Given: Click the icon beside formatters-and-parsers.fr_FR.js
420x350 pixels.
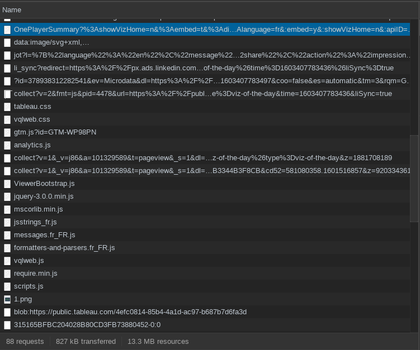Looking at the screenshot, I should pyautogui.click(x=7, y=248).
